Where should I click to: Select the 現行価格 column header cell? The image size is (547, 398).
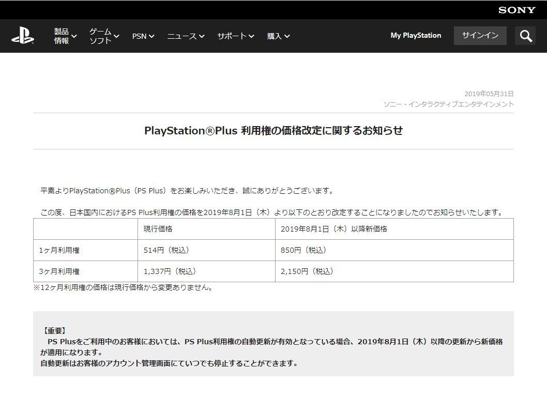[158, 229]
